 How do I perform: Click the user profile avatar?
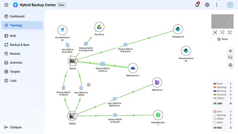(230, 5)
